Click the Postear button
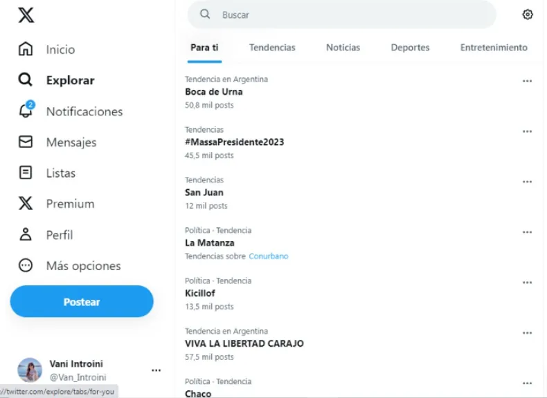The width and height of the screenshot is (547, 398). click(x=82, y=302)
